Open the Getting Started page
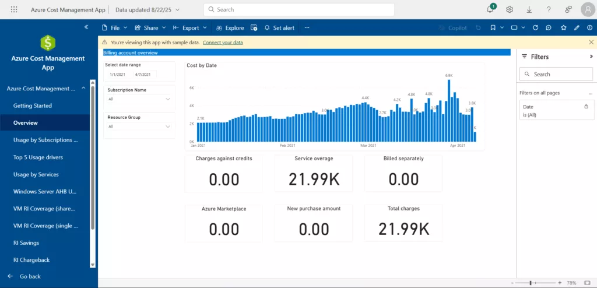597x288 pixels. (45, 106)
